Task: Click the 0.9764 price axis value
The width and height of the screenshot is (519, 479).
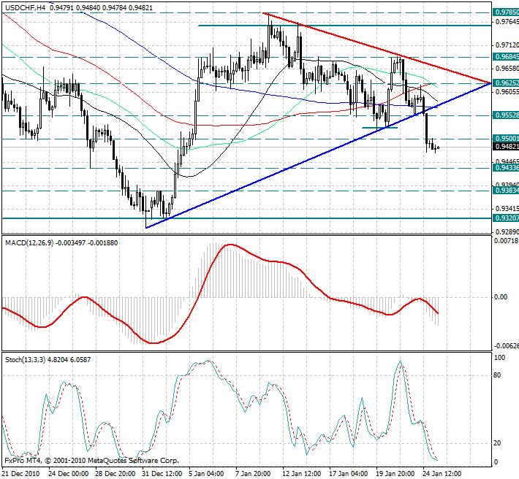Action: 507,21
